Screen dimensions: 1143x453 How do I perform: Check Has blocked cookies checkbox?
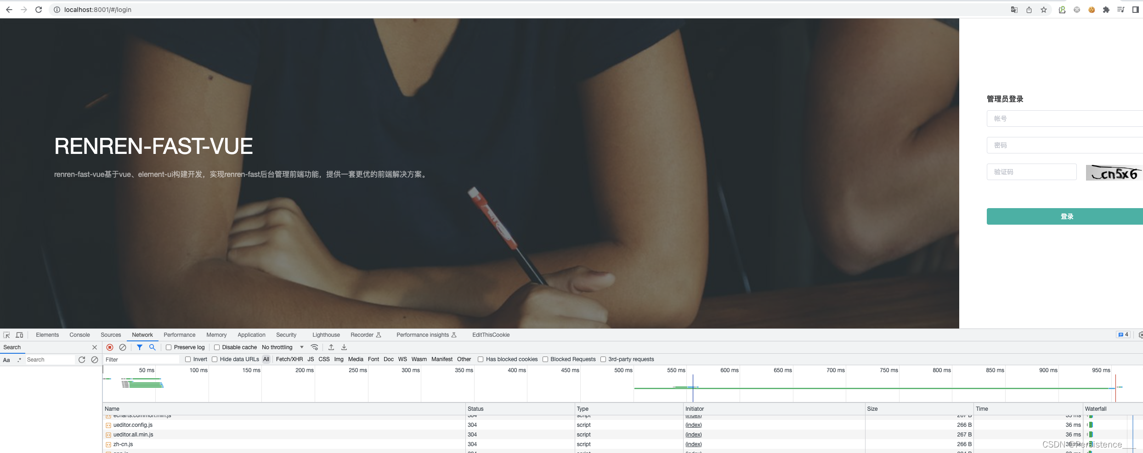pyautogui.click(x=481, y=359)
